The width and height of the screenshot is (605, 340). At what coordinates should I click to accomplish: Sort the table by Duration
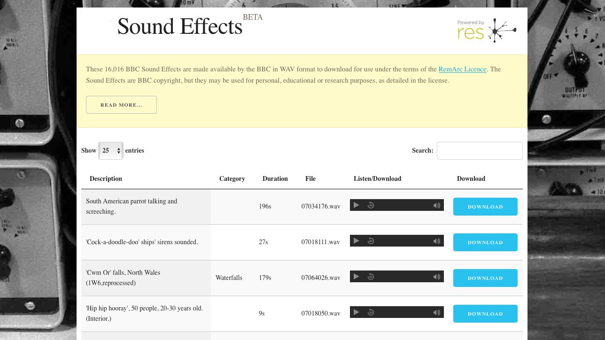click(x=275, y=178)
